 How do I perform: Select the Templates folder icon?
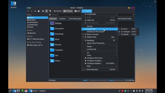pyautogui.click(x=52, y=50)
